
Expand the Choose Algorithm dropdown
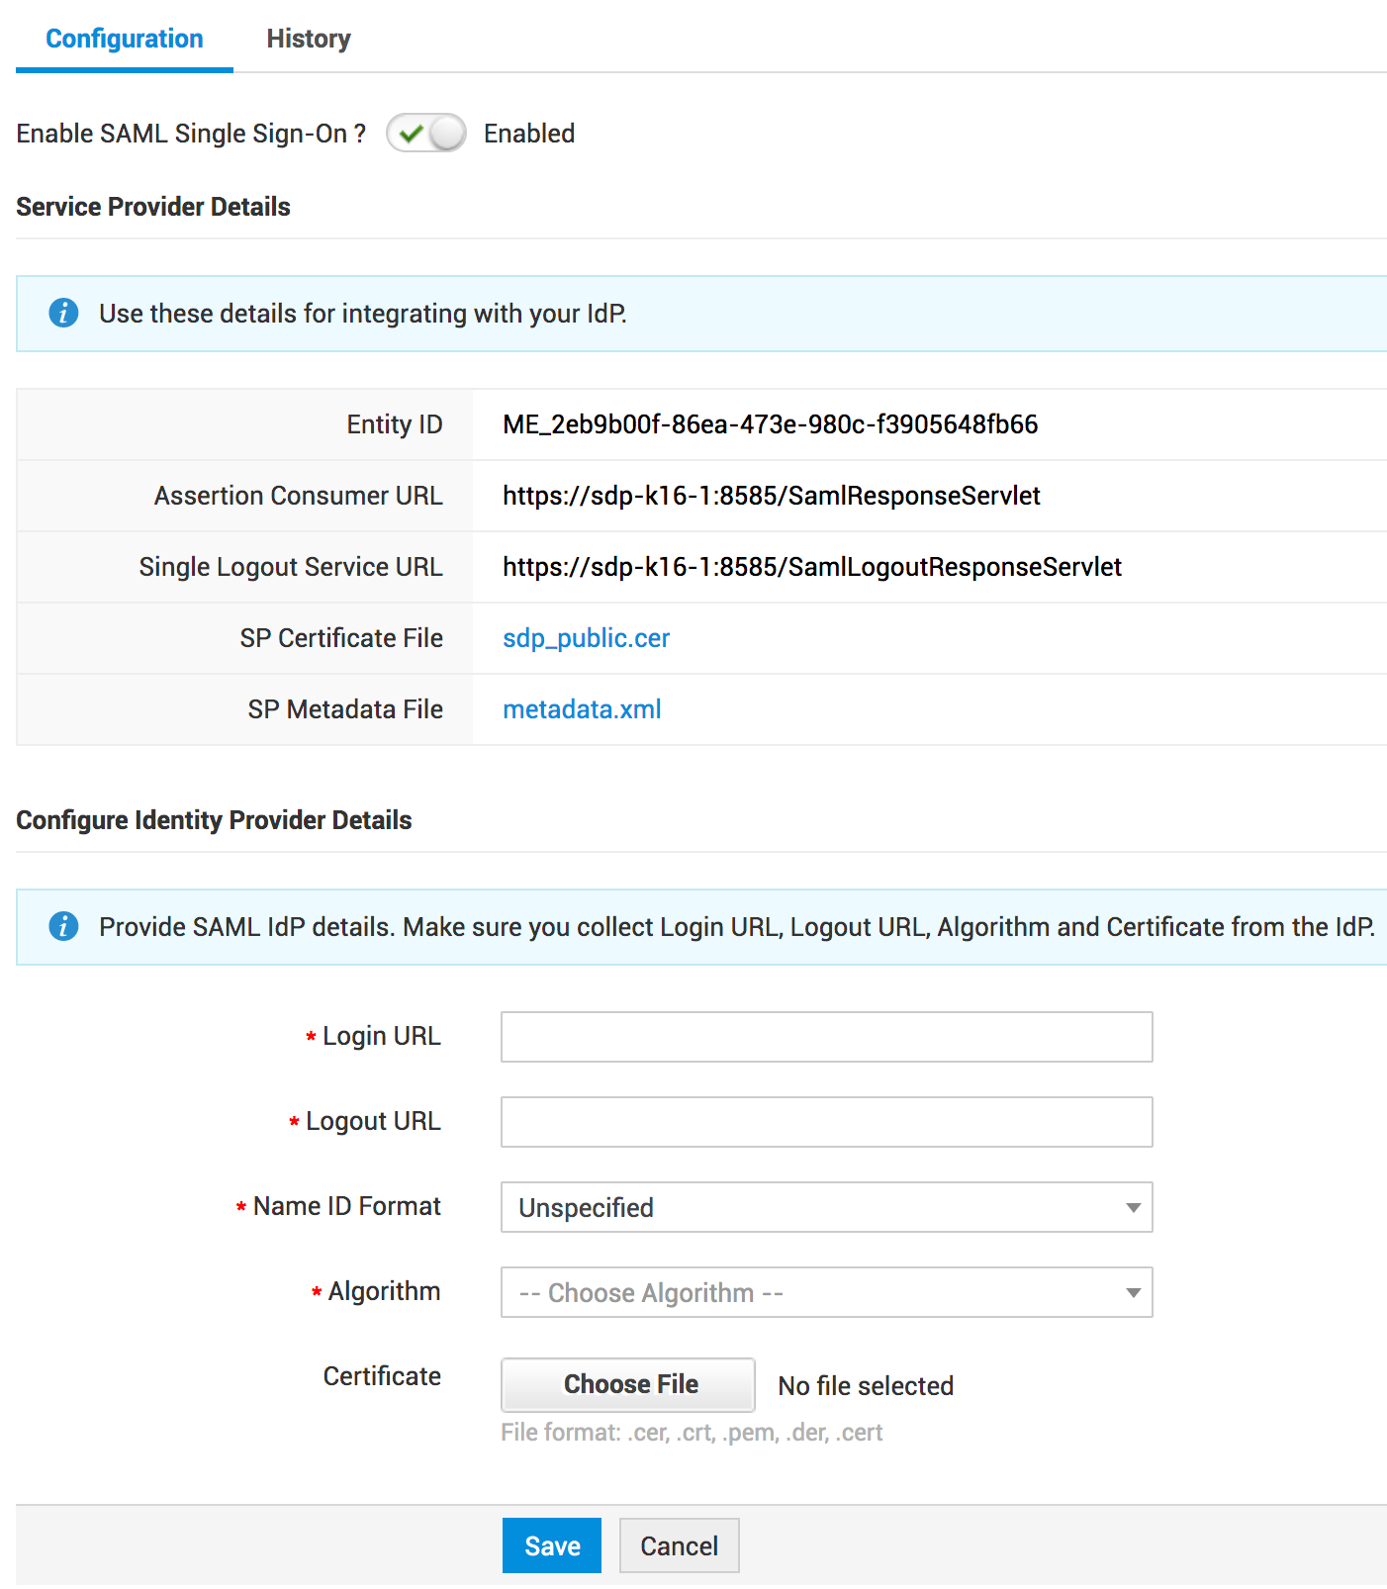(826, 1292)
